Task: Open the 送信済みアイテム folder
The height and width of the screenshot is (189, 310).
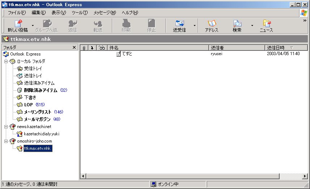Action: (x=39, y=83)
